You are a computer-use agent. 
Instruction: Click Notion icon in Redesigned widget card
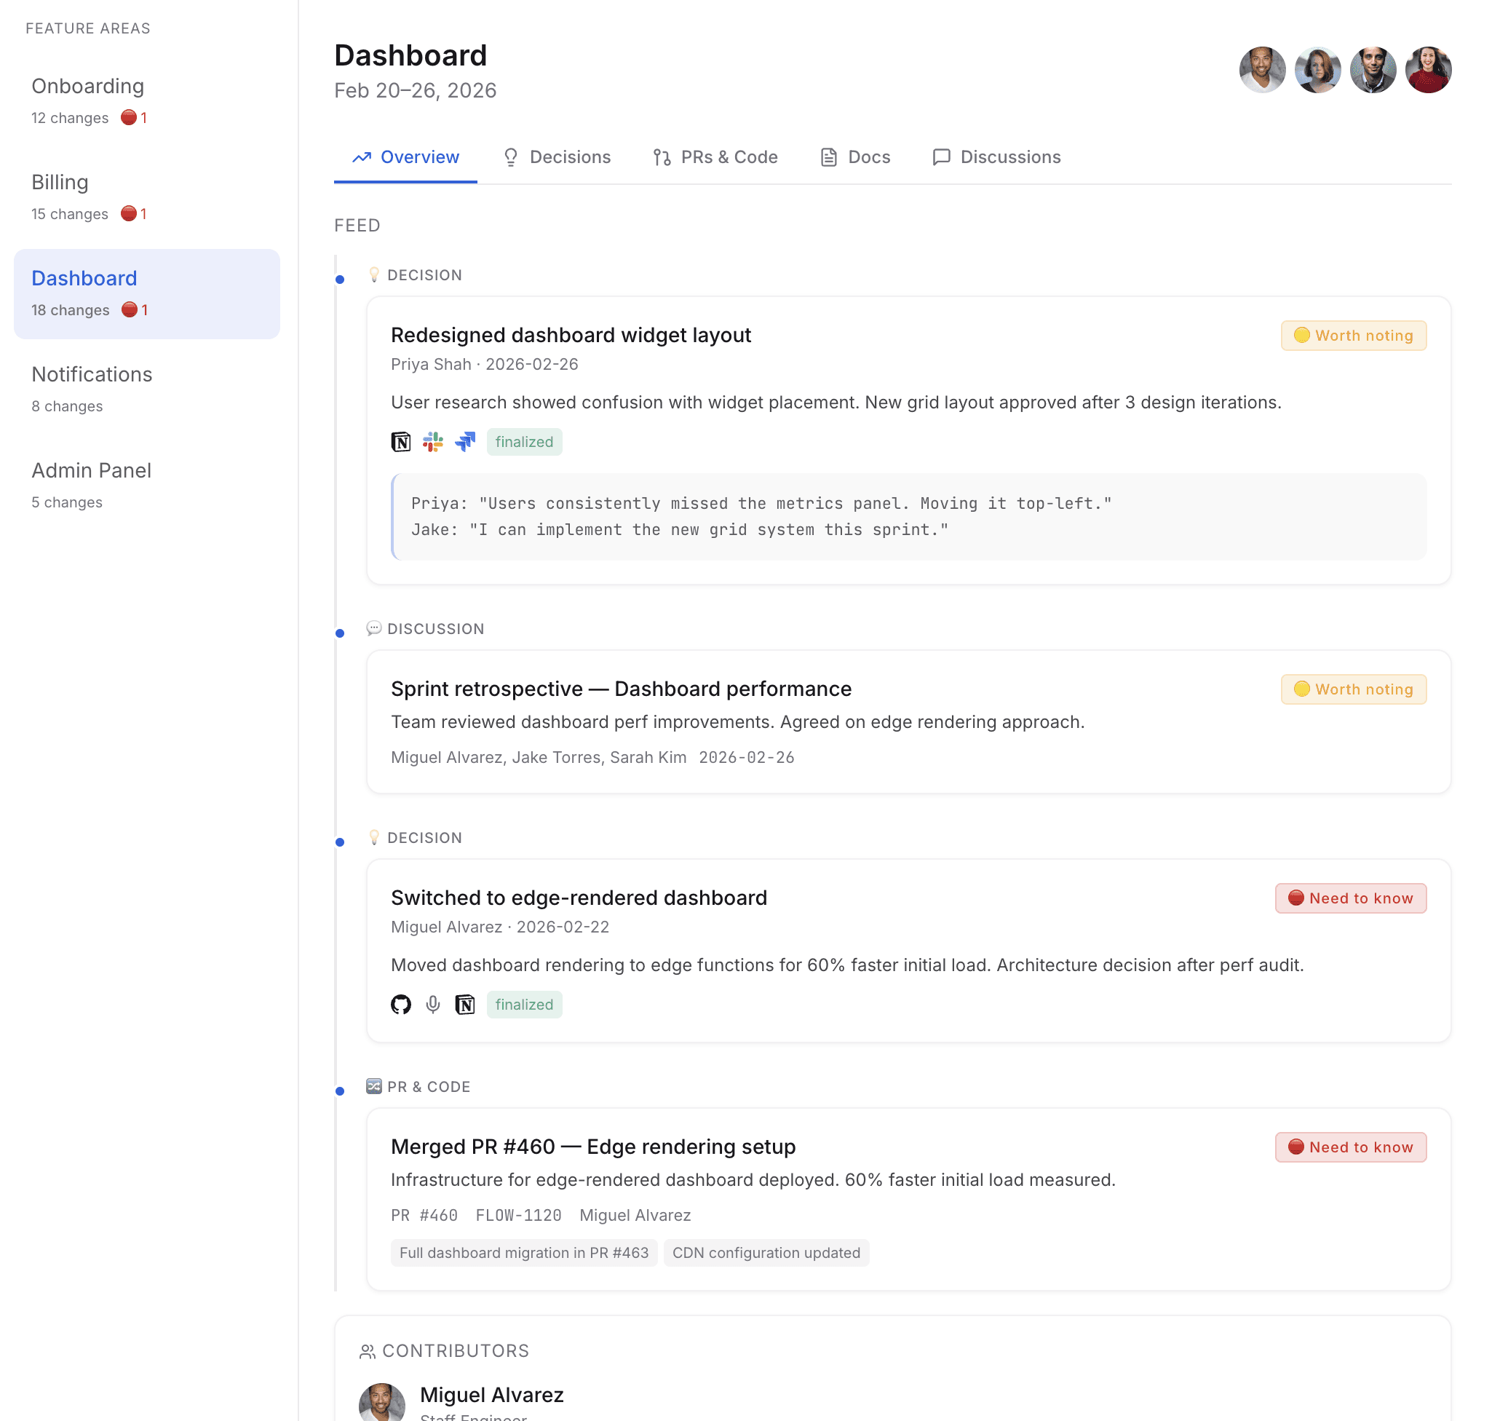(400, 442)
